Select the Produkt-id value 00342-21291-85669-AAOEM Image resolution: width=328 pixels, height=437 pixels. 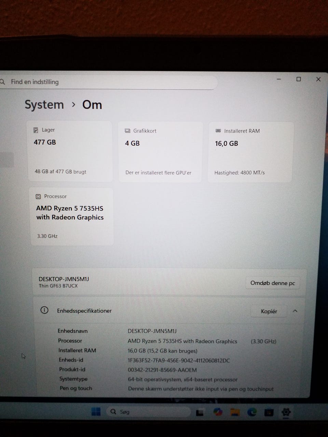click(162, 370)
